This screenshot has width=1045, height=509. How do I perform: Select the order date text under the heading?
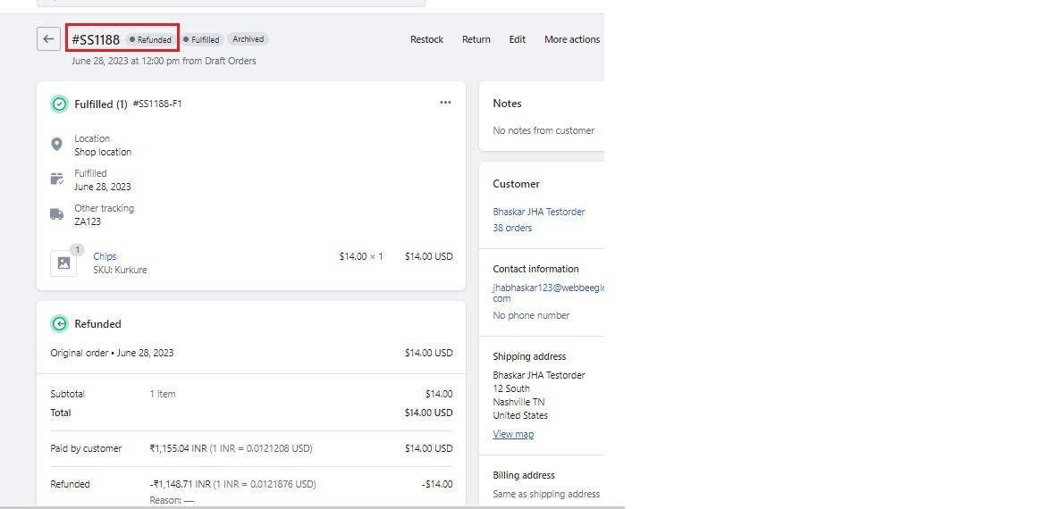[x=164, y=61]
